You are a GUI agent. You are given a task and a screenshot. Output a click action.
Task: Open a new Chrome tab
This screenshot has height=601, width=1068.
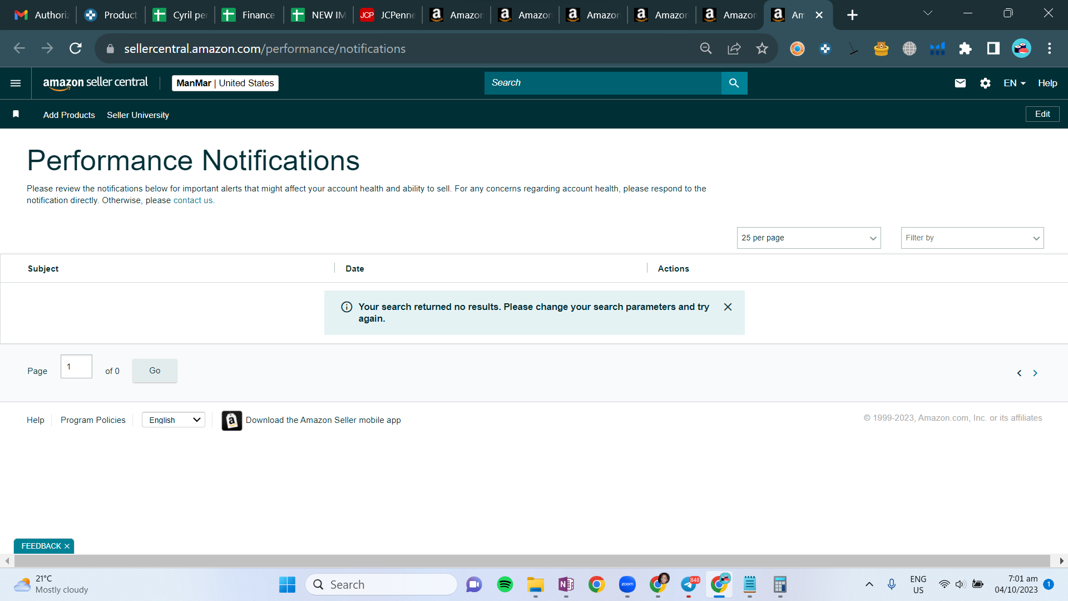852,15
